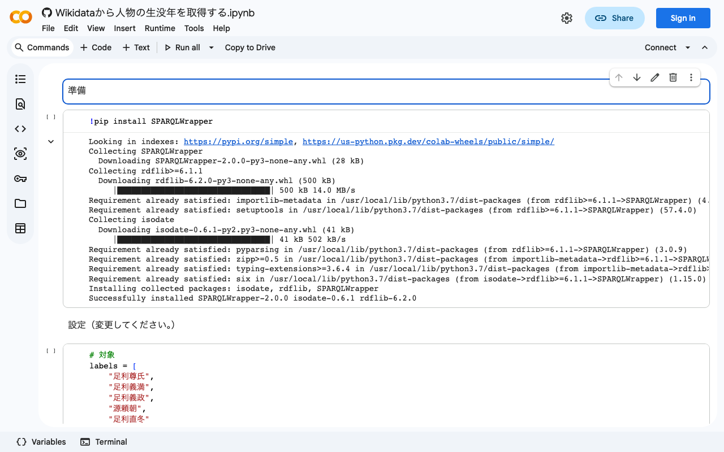Open Find and replace panel
The image size is (724, 452).
(20, 104)
